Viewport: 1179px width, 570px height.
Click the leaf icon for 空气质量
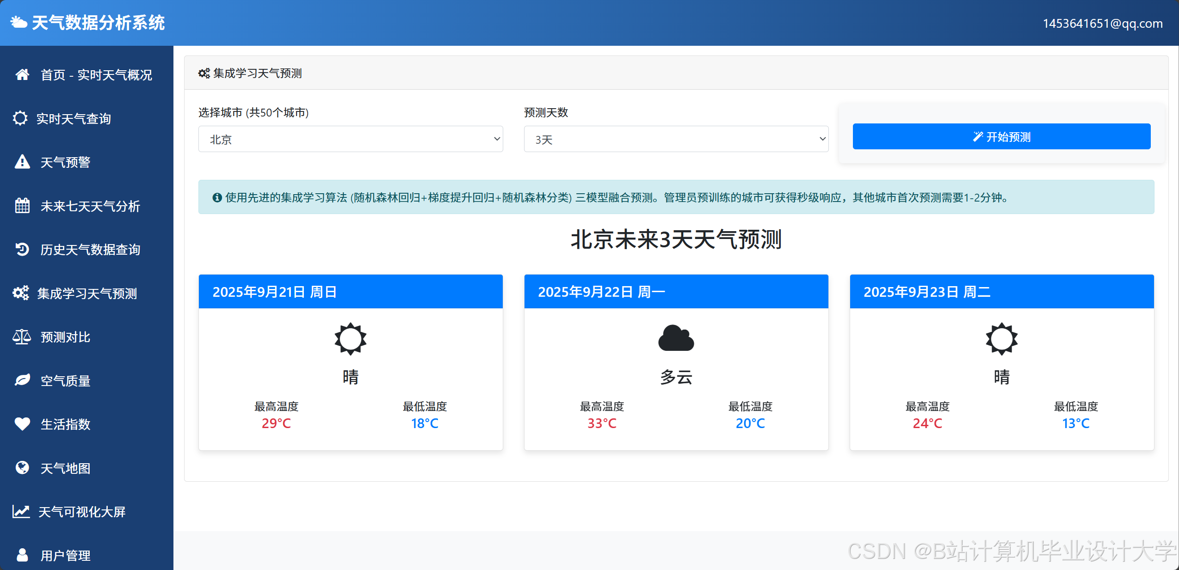click(22, 380)
